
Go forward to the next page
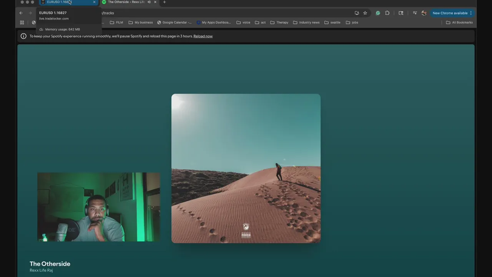pos(30,13)
